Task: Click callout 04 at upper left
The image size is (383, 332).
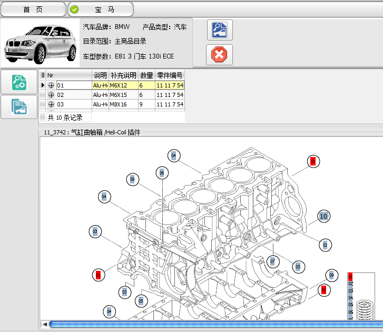Action: tap(104, 197)
